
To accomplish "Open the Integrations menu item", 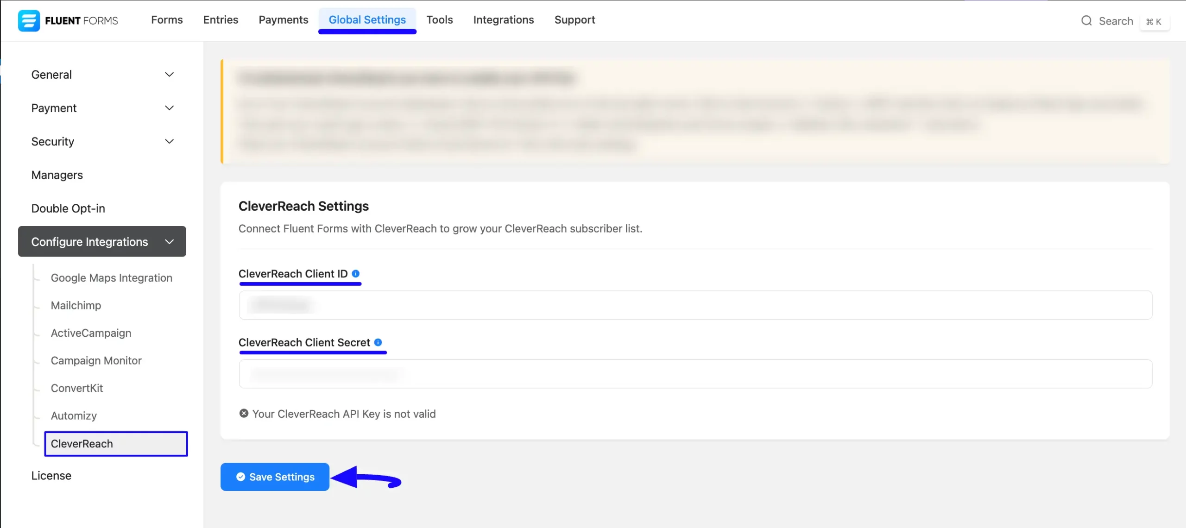I will [504, 20].
